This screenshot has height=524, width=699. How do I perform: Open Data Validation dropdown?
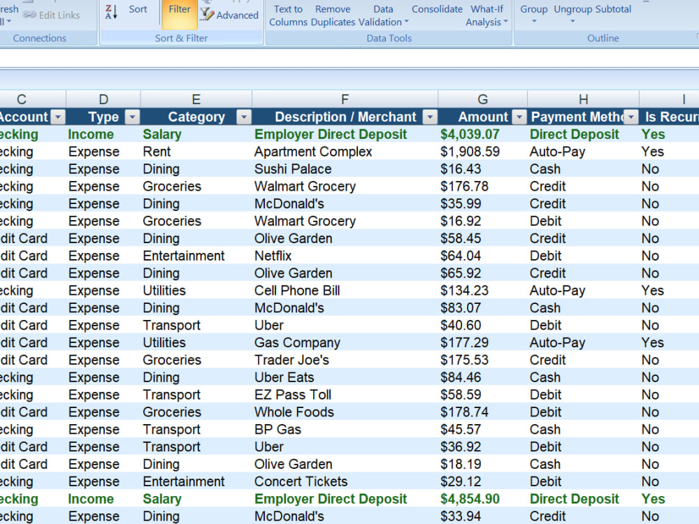[383, 15]
